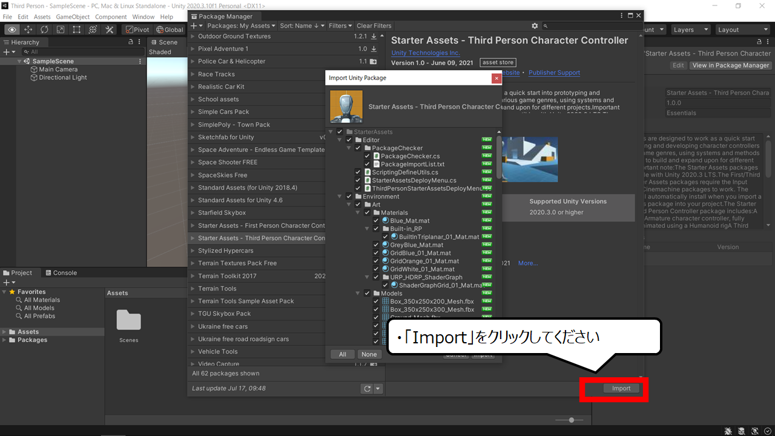Toggle the Pivot handle position button
Screen dimensions: 775x436
point(137,29)
